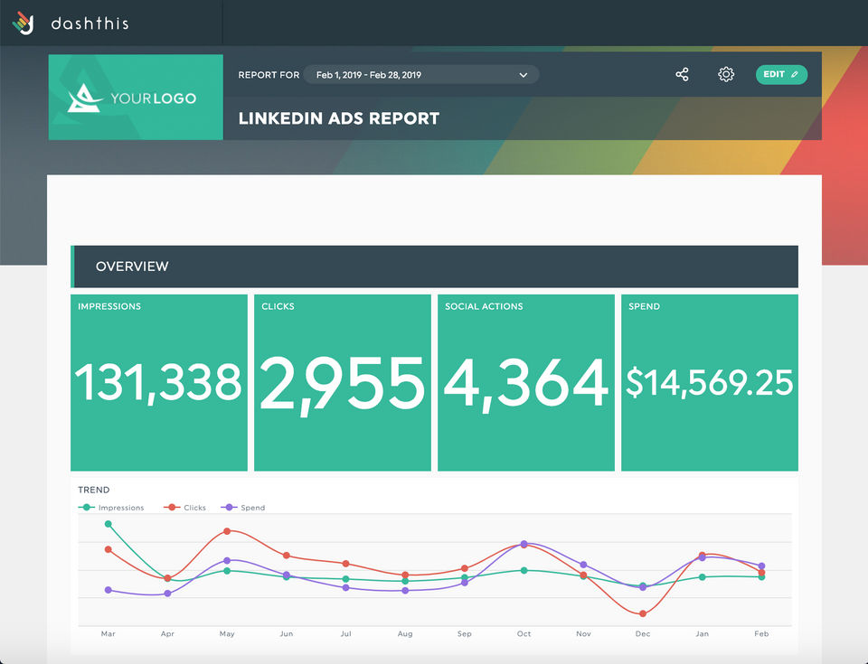
Task: Click the YOURLOGO placeholder image
Action: (136, 97)
